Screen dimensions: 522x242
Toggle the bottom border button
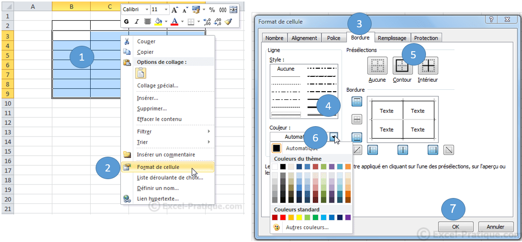pos(357,137)
